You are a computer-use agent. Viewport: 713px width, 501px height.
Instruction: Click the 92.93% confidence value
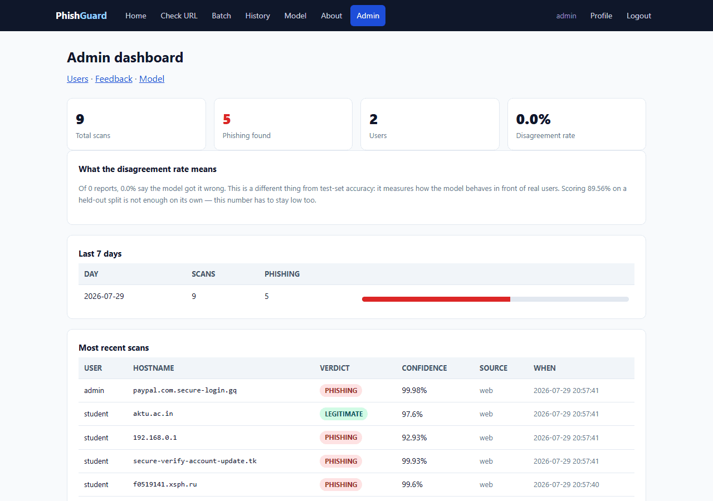[414, 438]
